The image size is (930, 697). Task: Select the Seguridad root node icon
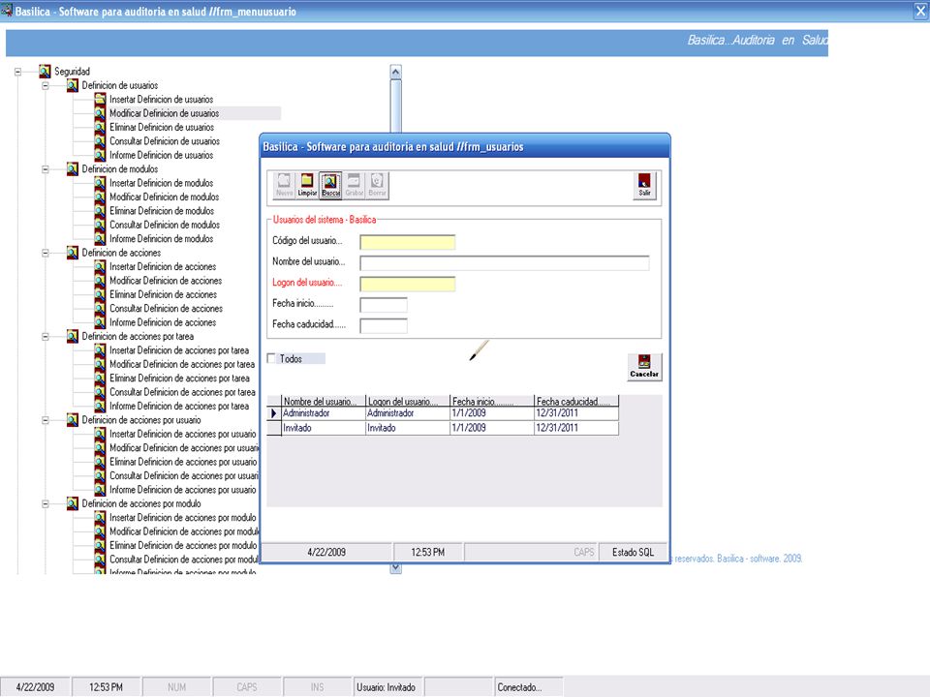click(46, 71)
